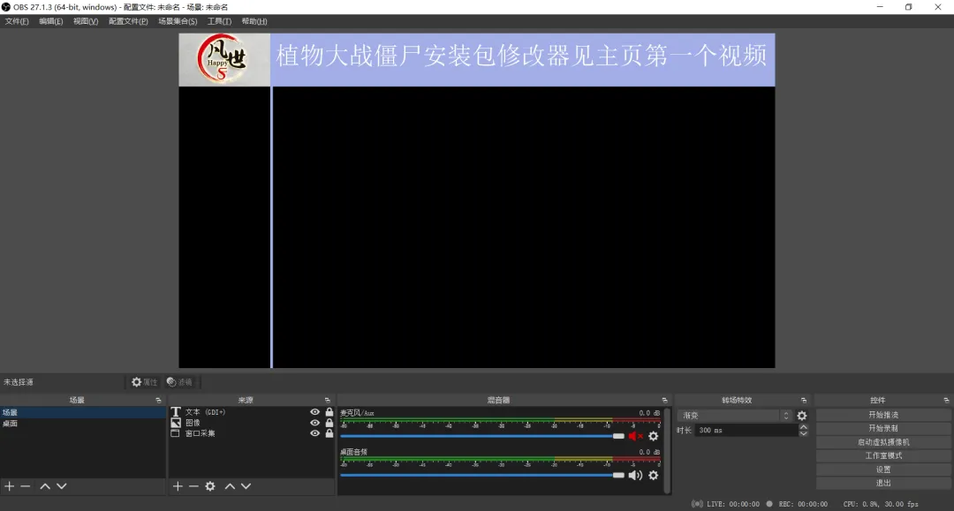
Task: Open the 视图(V) menu
Action: coord(85,21)
